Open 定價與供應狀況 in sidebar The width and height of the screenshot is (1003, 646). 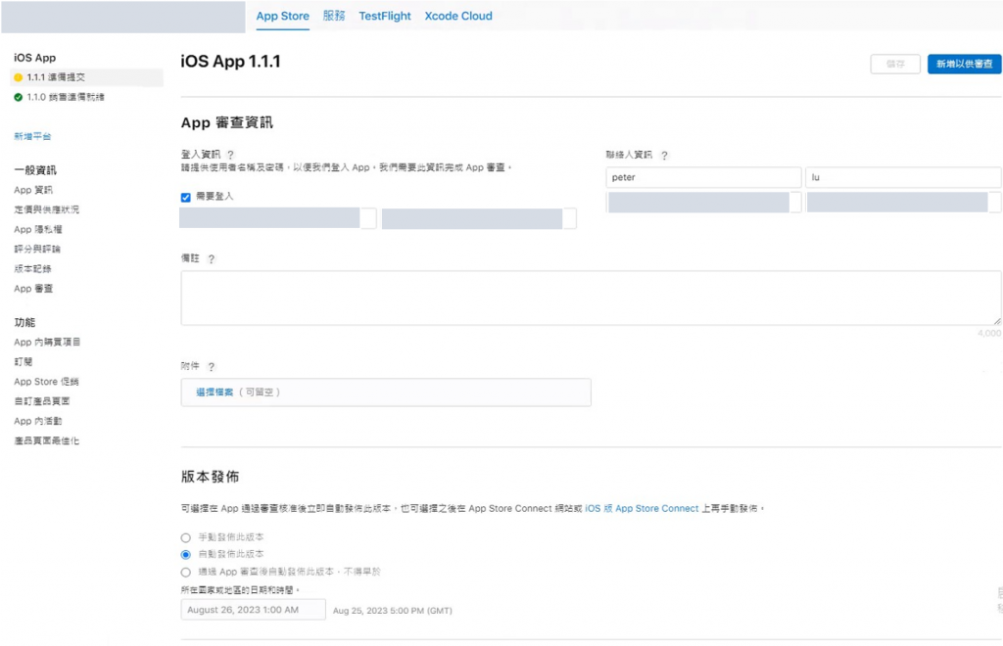point(47,209)
